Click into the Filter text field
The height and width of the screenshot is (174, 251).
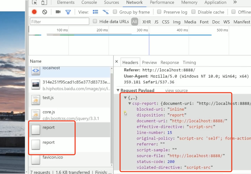59,21
